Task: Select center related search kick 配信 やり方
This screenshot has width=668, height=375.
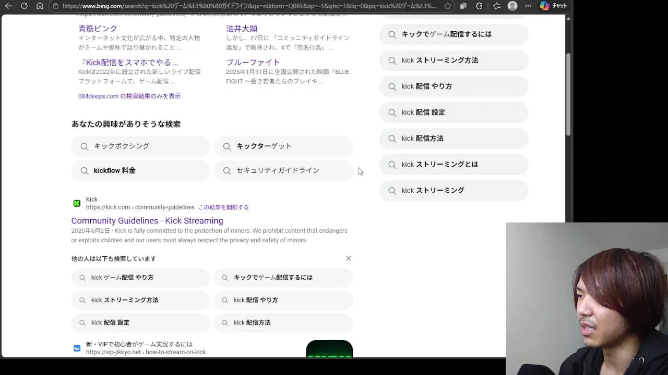Action: 283,300
